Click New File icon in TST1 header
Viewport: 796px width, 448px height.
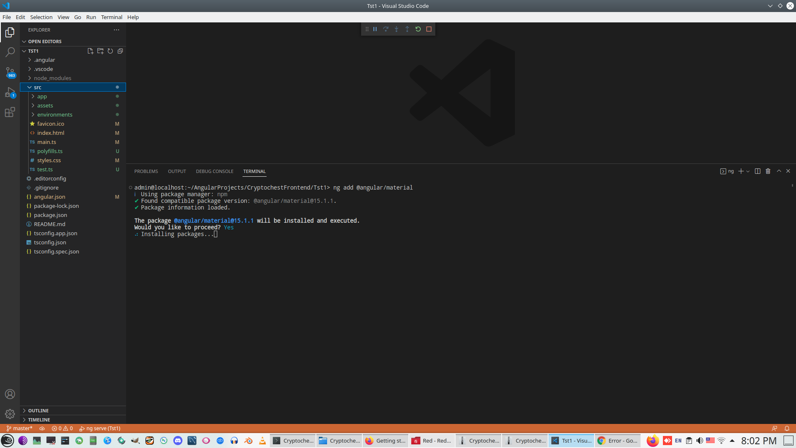click(x=90, y=51)
